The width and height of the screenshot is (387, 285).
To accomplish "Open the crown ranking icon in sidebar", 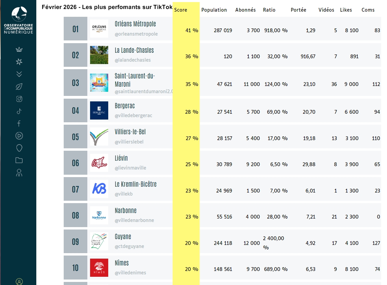I will coord(19,49).
